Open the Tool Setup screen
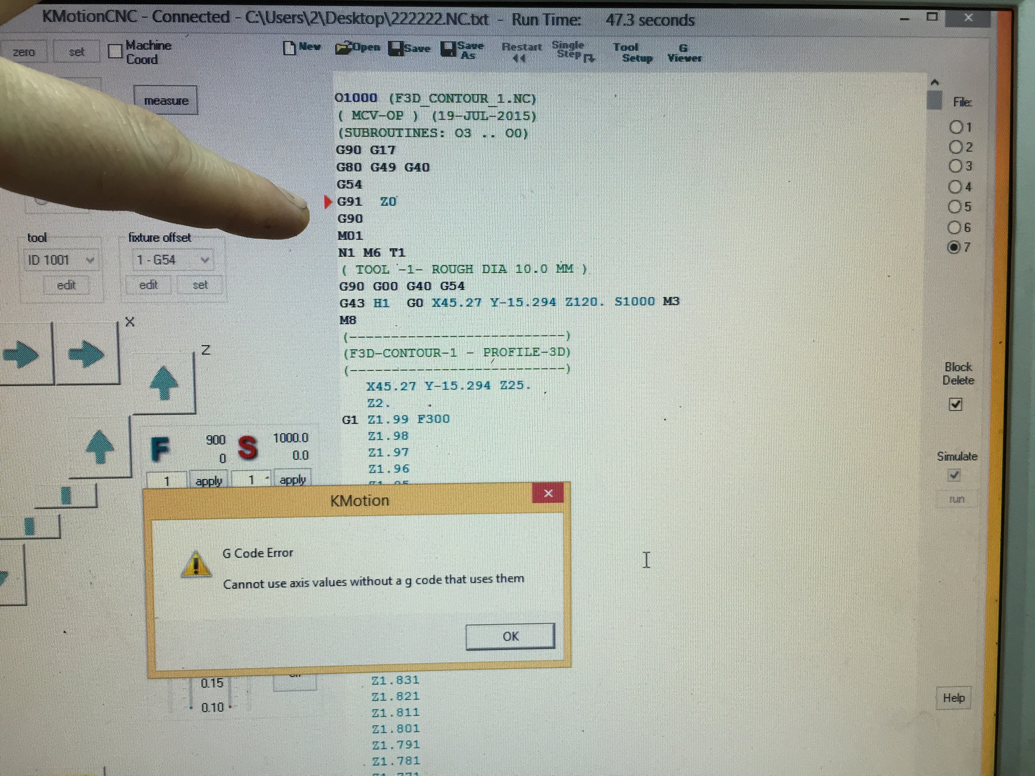1035x776 pixels. 632,52
